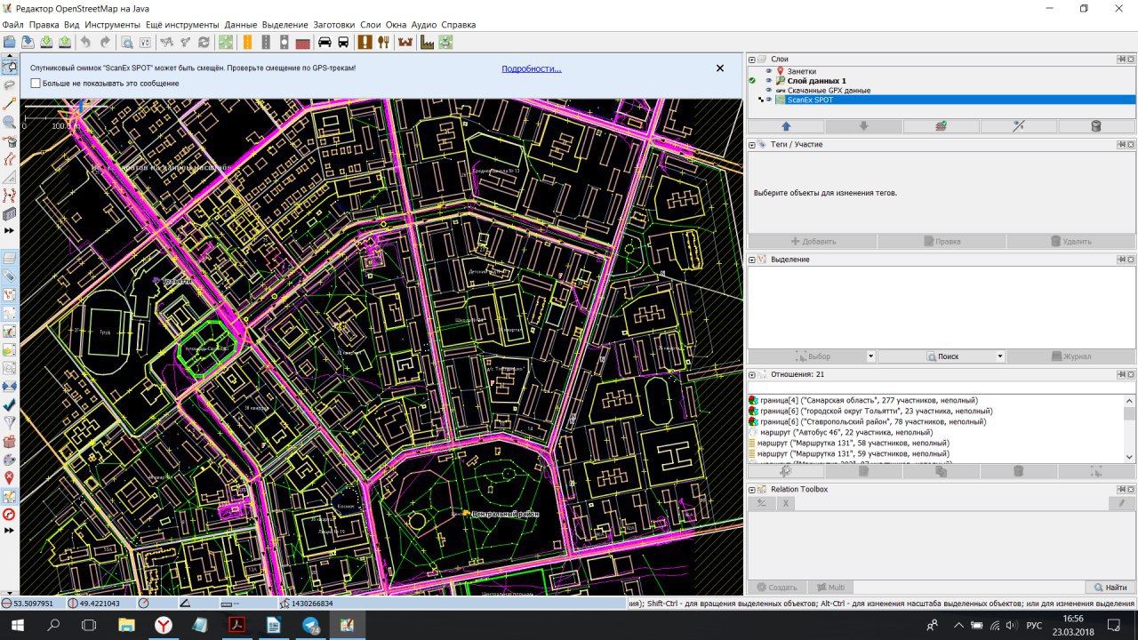Click the Save file toolbar icon

[x=28, y=42]
